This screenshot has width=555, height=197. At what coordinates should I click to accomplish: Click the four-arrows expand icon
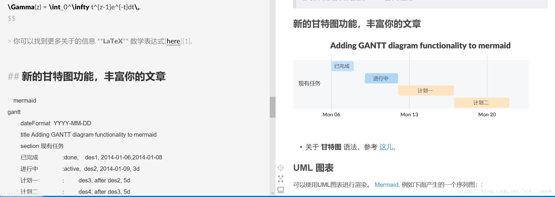coord(281,179)
